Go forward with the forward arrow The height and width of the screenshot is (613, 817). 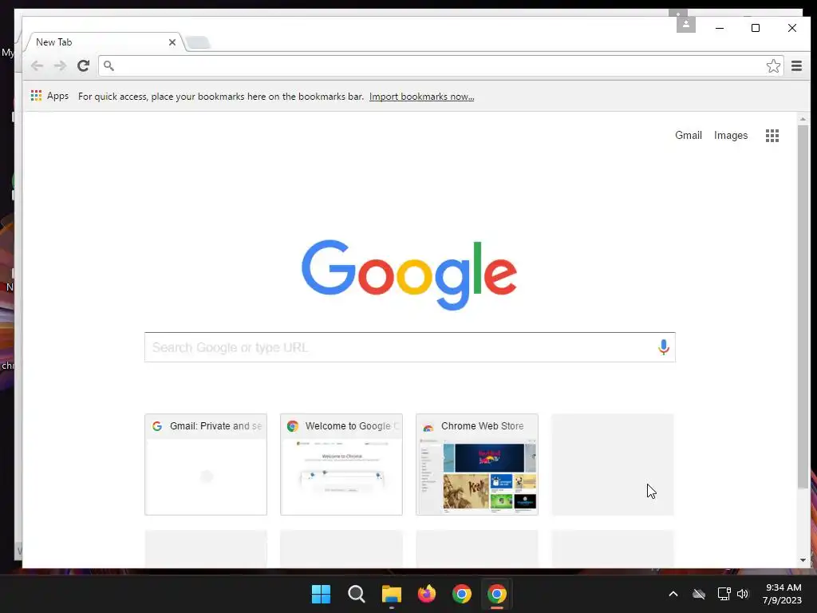click(60, 65)
